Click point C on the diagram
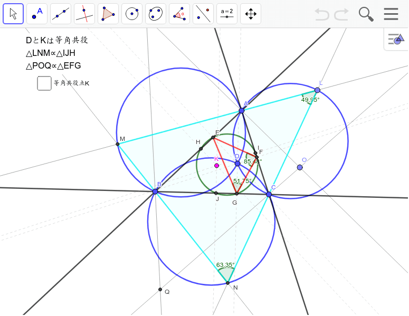Screen dimensions: 409x316 click(269, 194)
